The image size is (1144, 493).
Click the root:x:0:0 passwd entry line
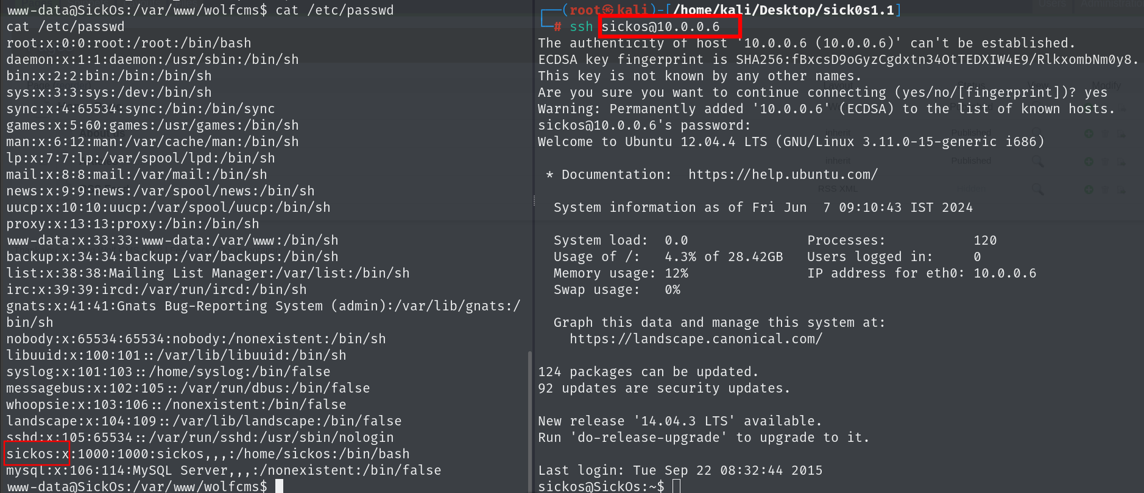[129, 43]
